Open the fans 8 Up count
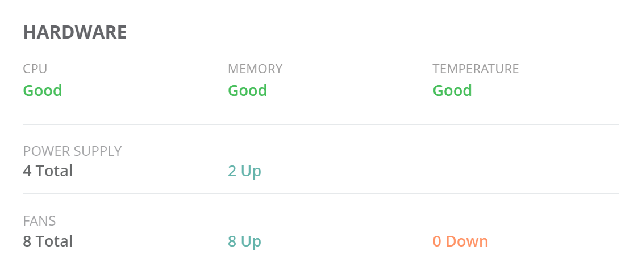This screenshot has height=272, width=642. pyautogui.click(x=244, y=241)
